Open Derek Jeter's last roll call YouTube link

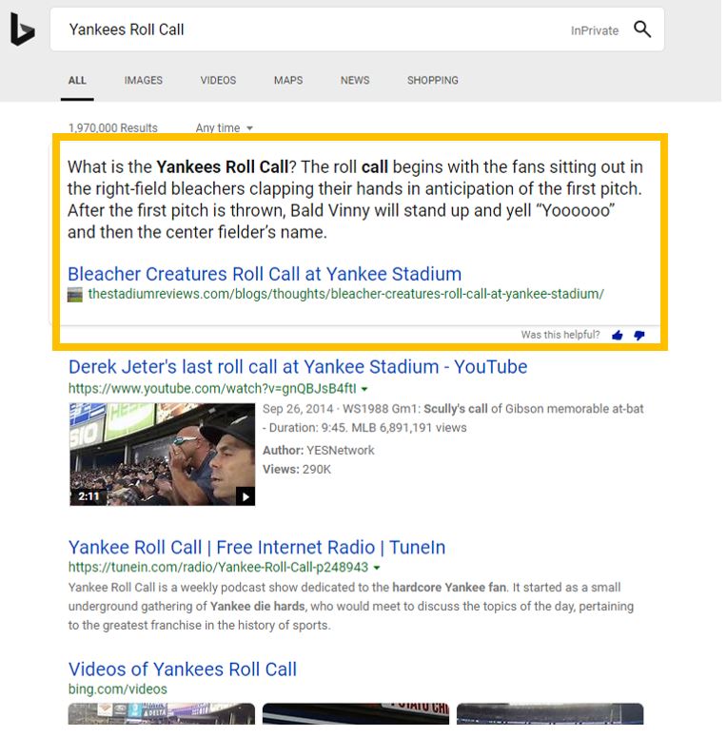(298, 367)
